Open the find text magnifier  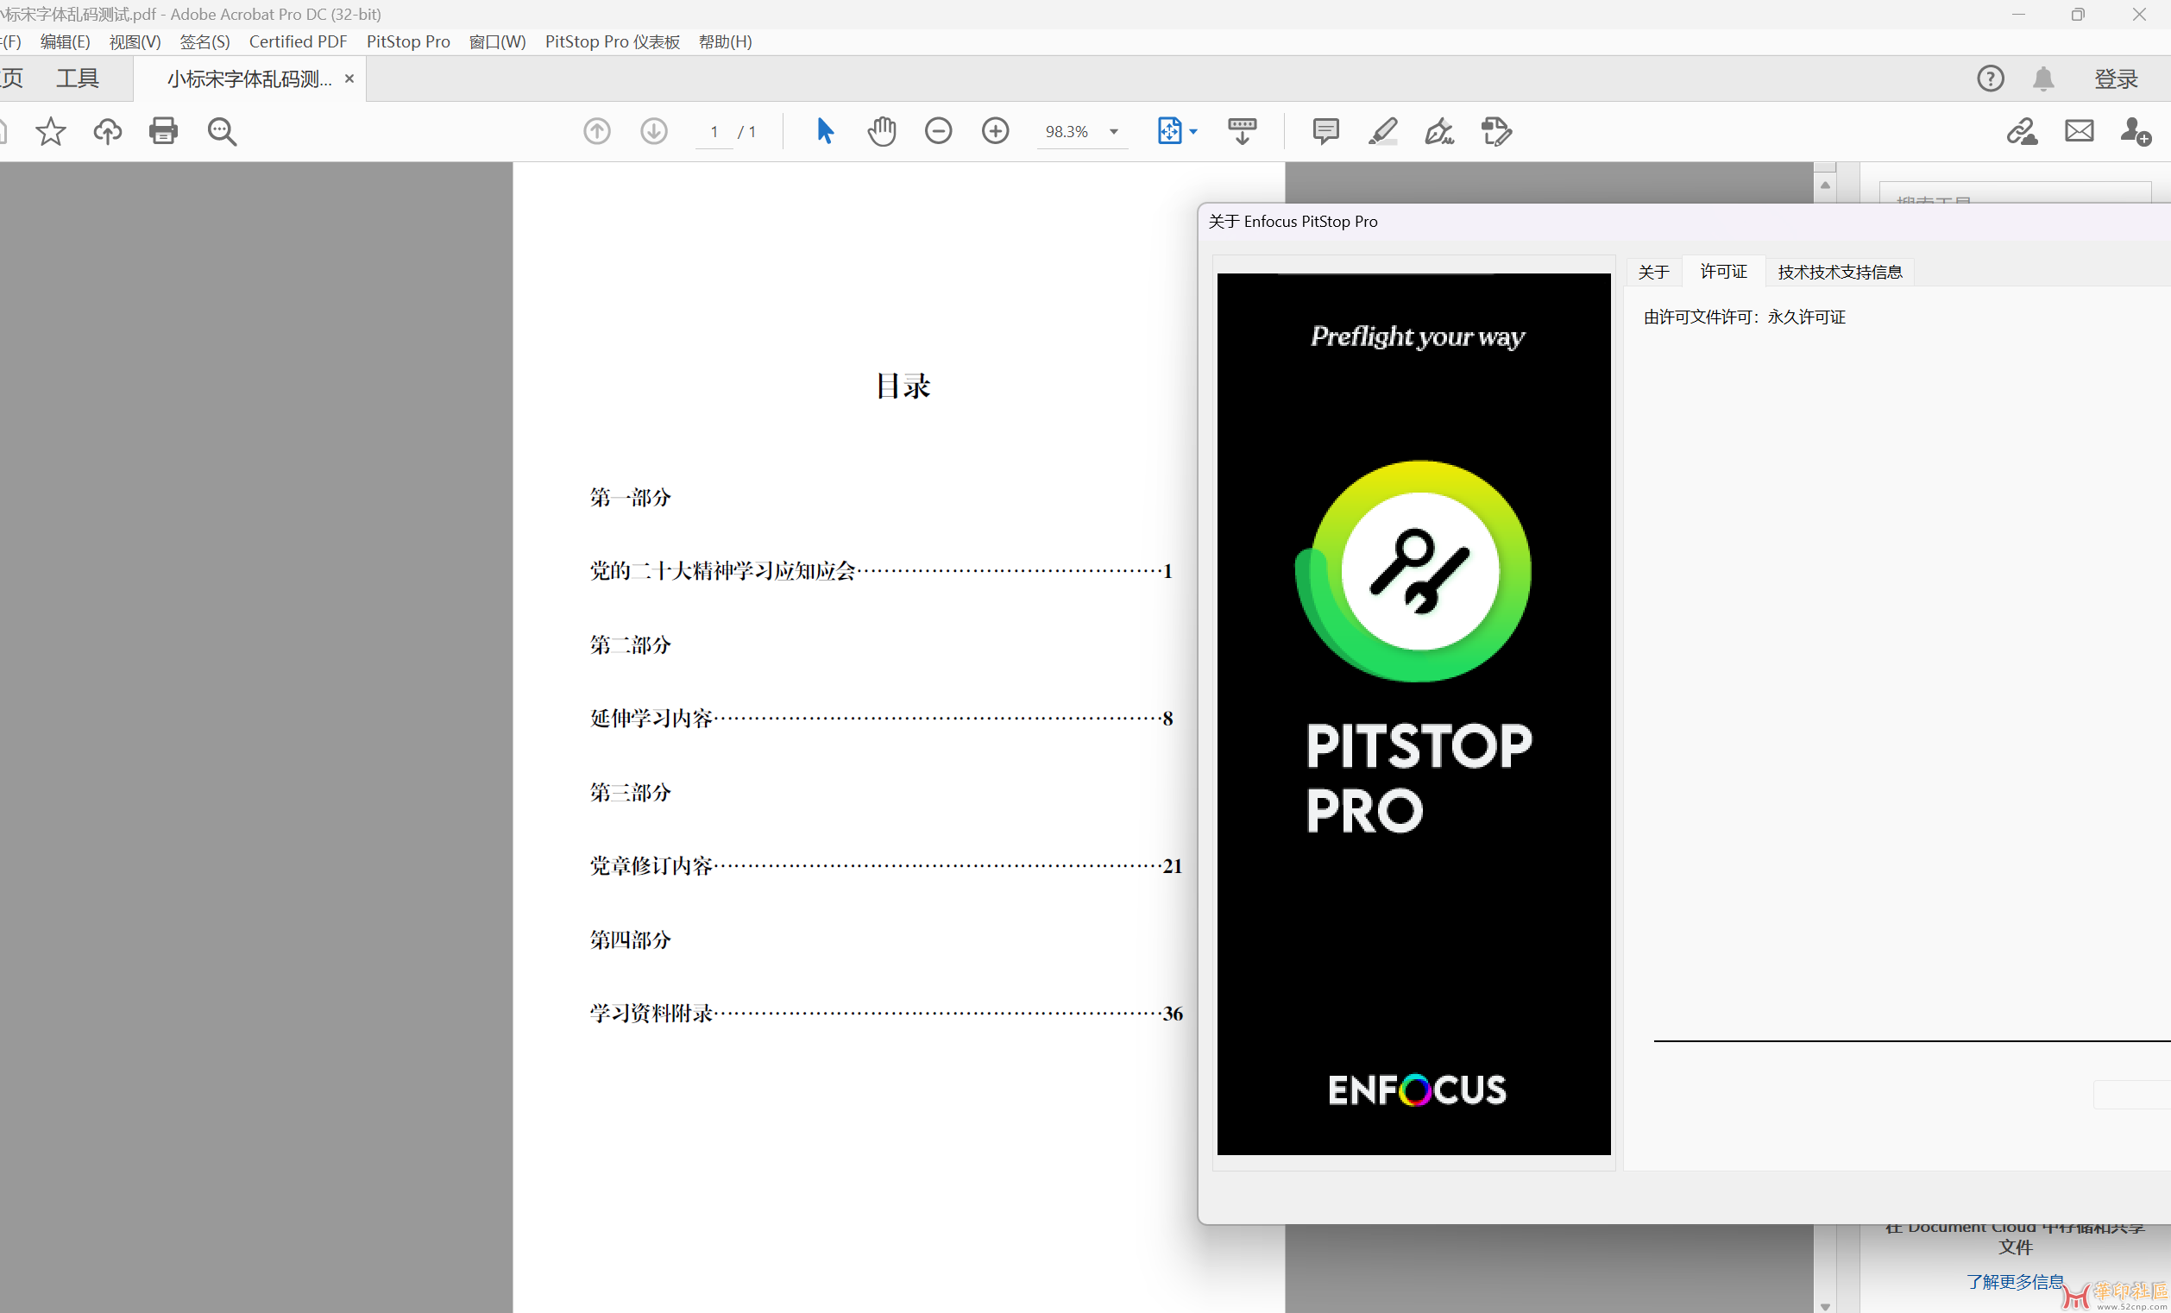(221, 131)
